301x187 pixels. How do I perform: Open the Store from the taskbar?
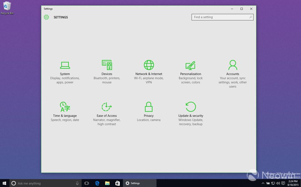point(117,183)
